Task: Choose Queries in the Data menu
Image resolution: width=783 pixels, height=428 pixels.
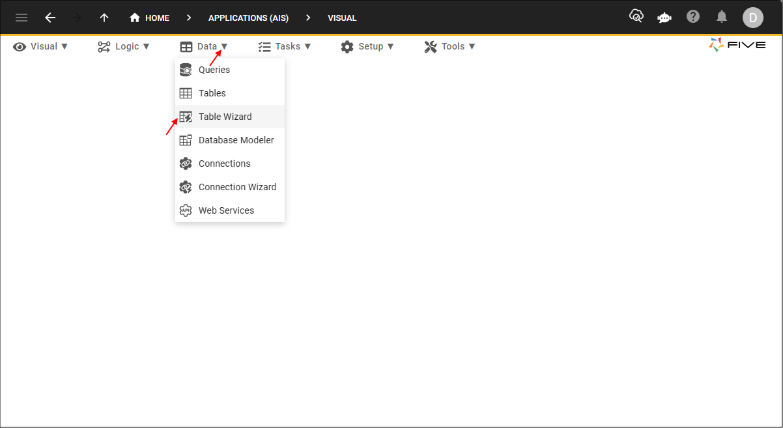Action: 214,70
